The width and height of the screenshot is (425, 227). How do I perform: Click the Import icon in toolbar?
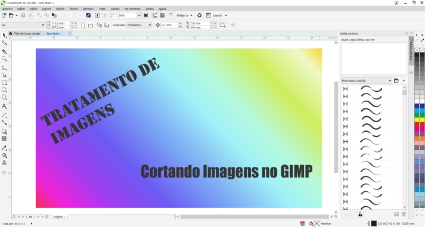[x=97, y=15]
